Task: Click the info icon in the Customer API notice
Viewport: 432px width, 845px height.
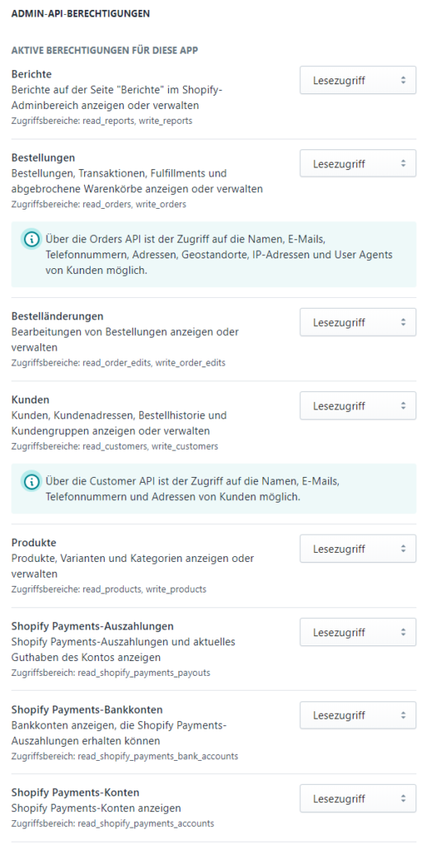Action: pos(31,481)
